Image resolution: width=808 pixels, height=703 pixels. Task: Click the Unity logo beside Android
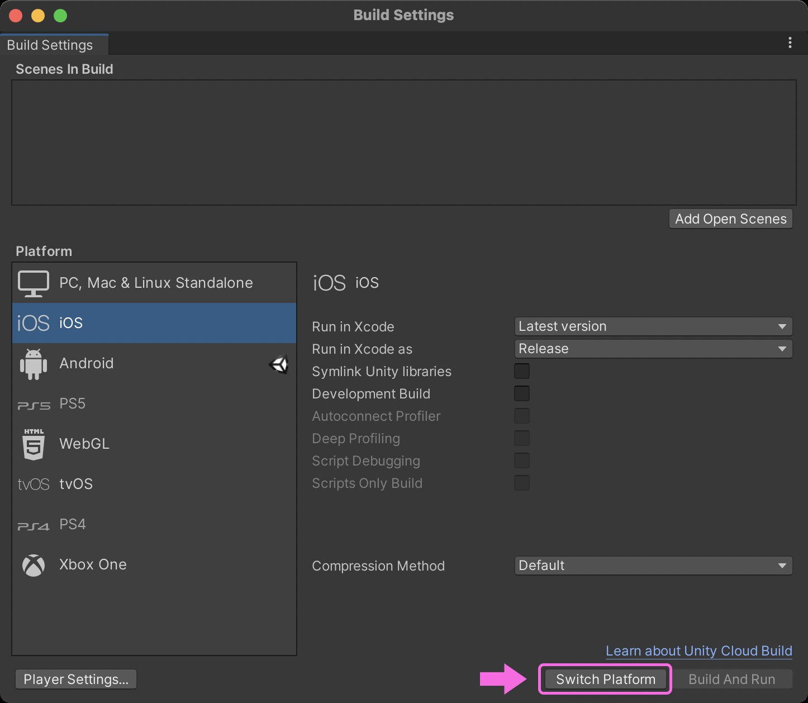point(279,364)
